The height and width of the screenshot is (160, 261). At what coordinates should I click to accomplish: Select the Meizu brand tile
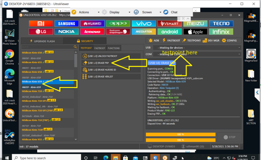[x=195, y=23]
